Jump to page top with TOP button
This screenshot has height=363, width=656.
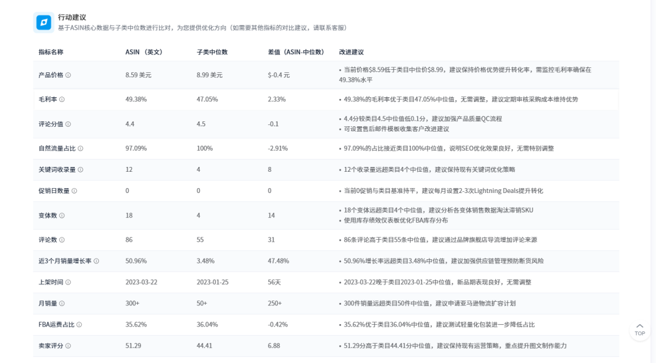tap(640, 330)
